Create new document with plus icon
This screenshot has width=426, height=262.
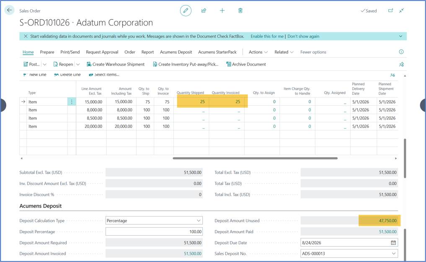(x=222, y=10)
